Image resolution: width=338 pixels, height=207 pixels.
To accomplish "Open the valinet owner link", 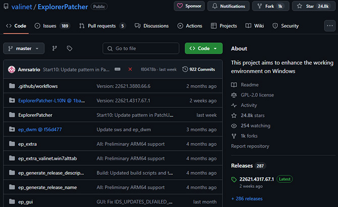I will click(22, 7).
